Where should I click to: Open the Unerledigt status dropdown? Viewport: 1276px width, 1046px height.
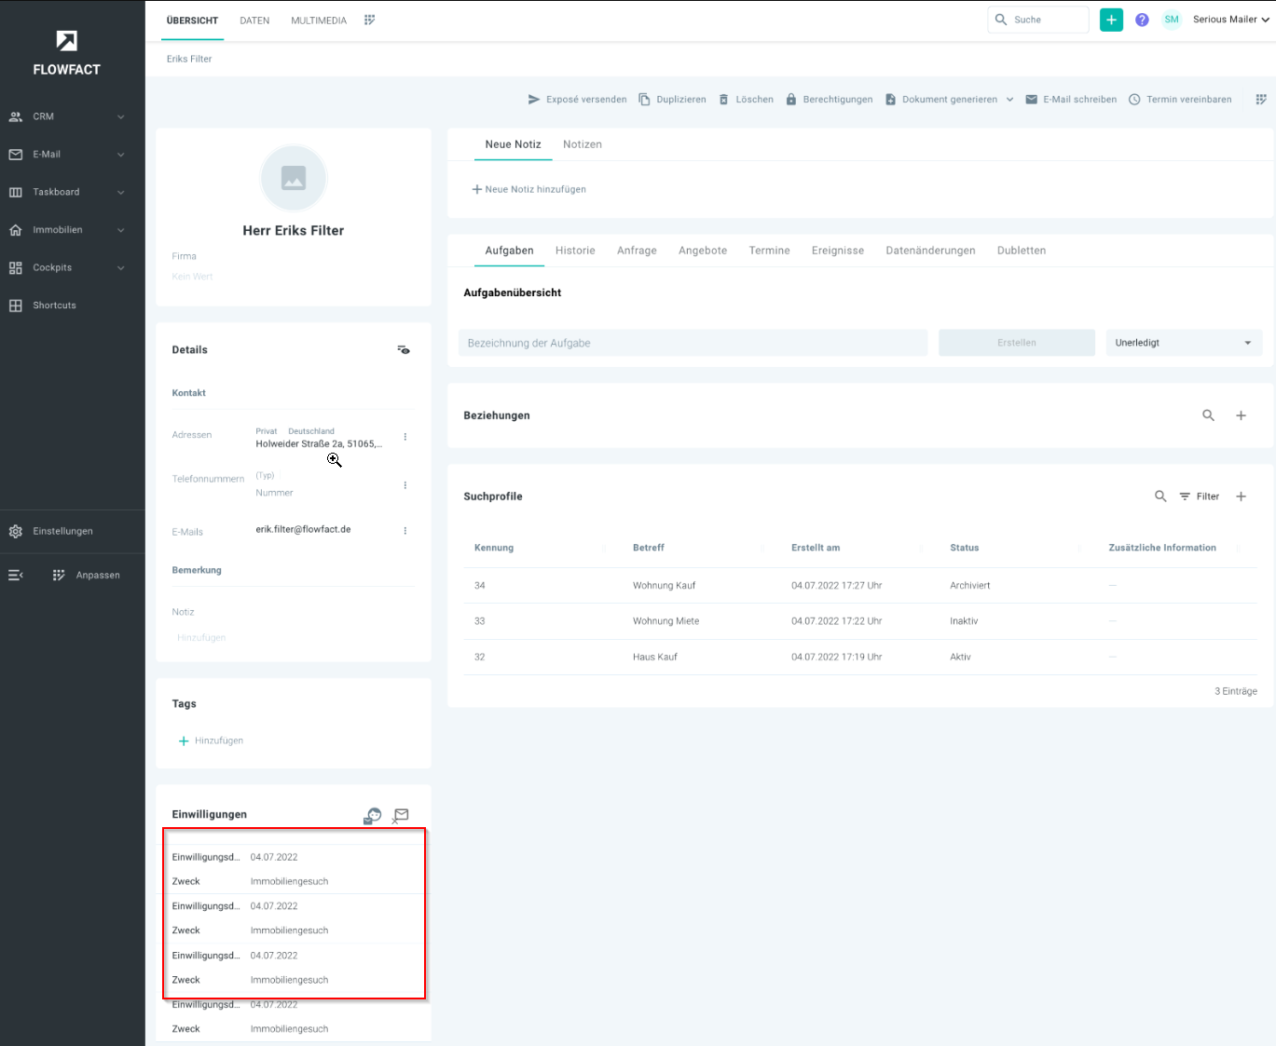pos(1183,343)
